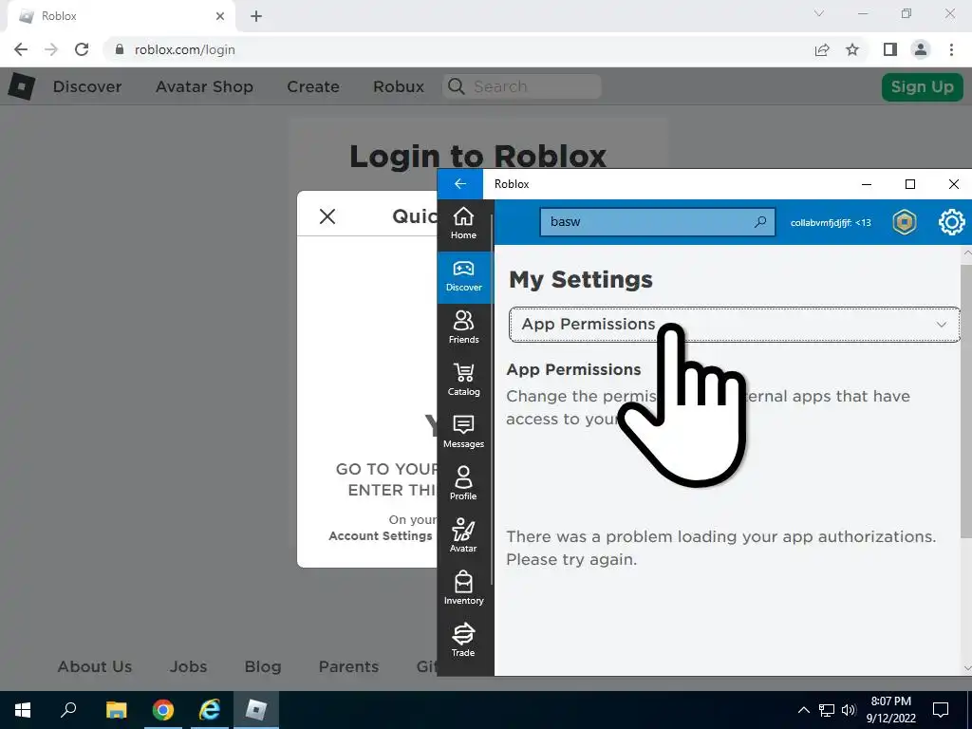The height and width of the screenshot is (729, 972).
Task: Click the Roblox logo on the website
Action: click(x=21, y=86)
